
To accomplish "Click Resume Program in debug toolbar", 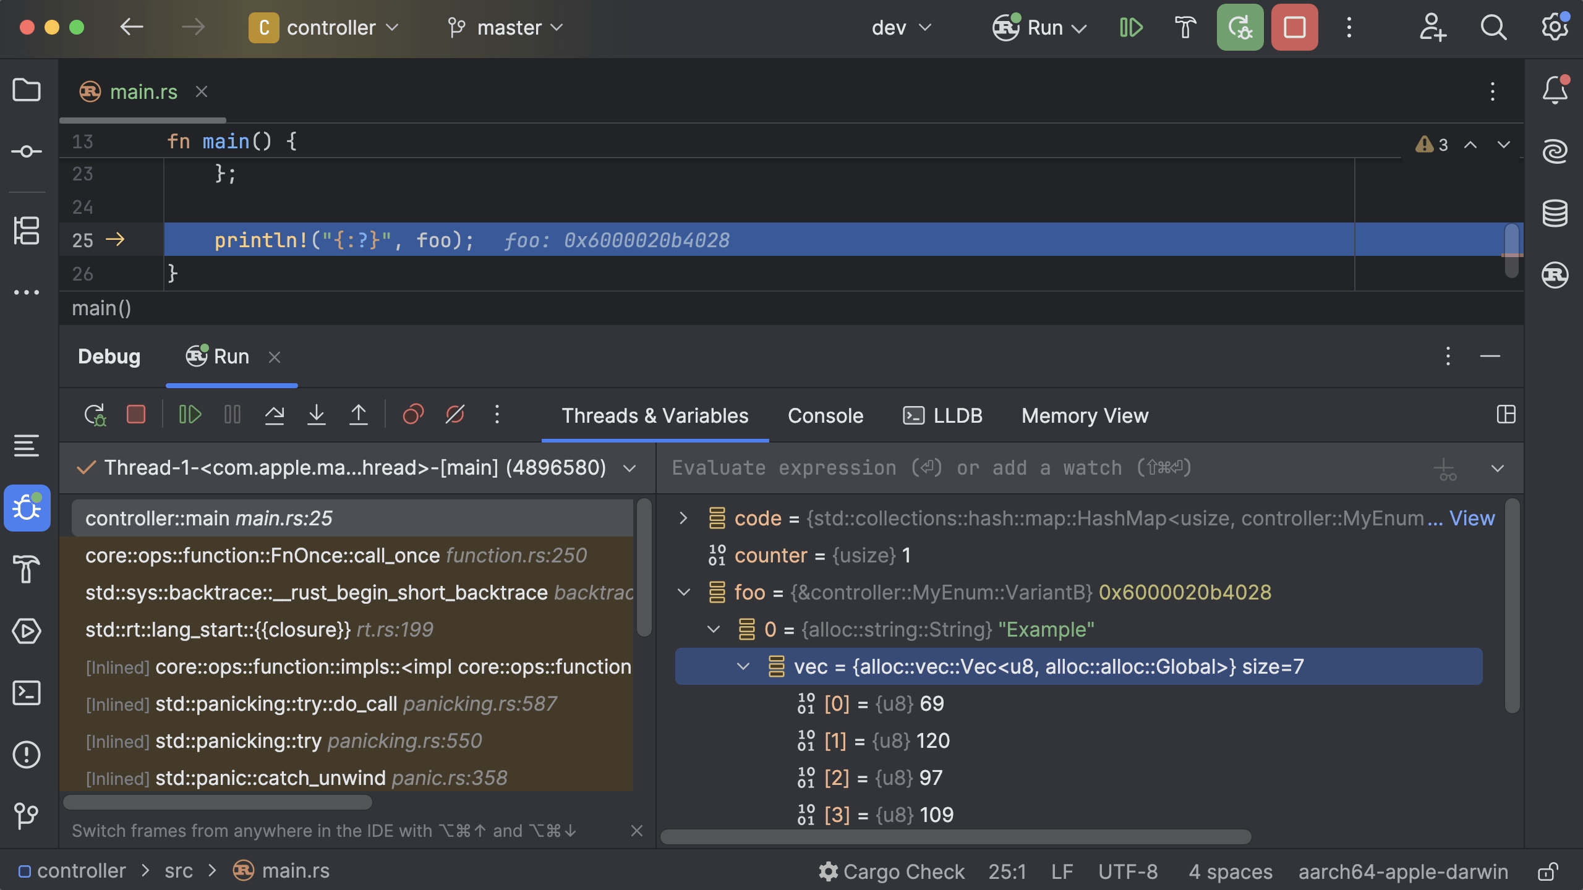I will tap(190, 415).
